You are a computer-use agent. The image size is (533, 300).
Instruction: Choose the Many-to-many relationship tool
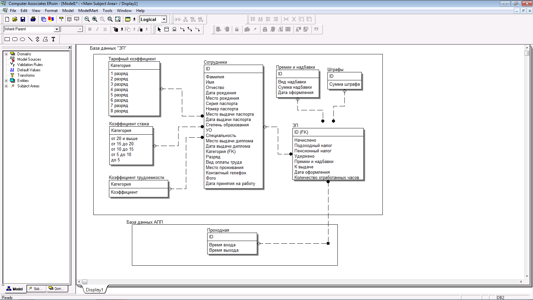(x=190, y=29)
